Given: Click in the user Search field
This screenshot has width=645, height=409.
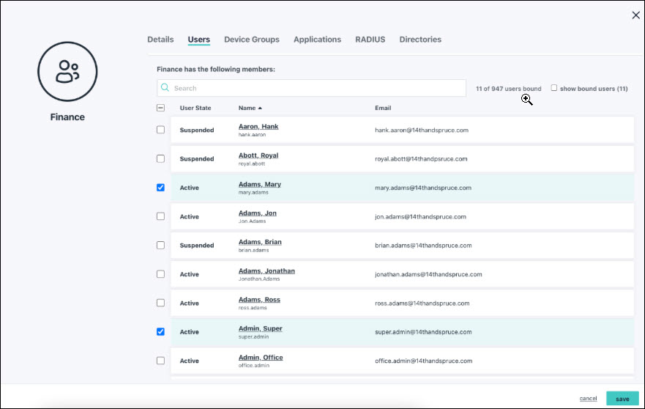Looking at the screenshot, I should (315, 88).
